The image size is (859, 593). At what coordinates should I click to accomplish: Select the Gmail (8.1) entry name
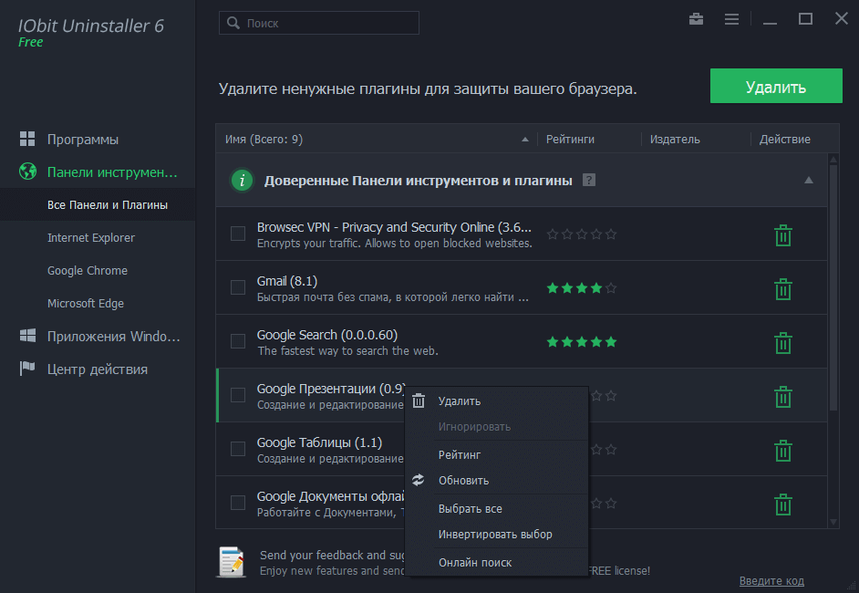click(287, 281)
